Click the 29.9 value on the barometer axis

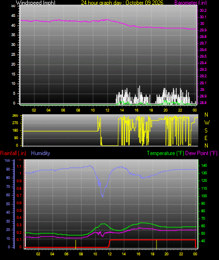tap(203, 30)
